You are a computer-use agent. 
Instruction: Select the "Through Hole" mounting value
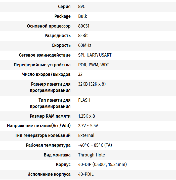[92, 155]
